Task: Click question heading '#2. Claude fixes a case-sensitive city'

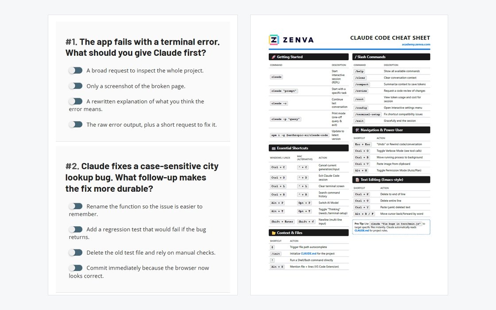Action: click(x=142, y=177)
